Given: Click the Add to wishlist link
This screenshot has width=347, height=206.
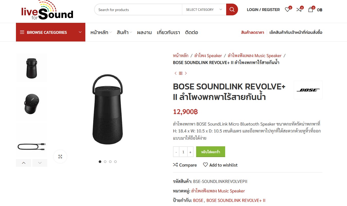Looking at the screenshot, I should click(x=220, y=165).
